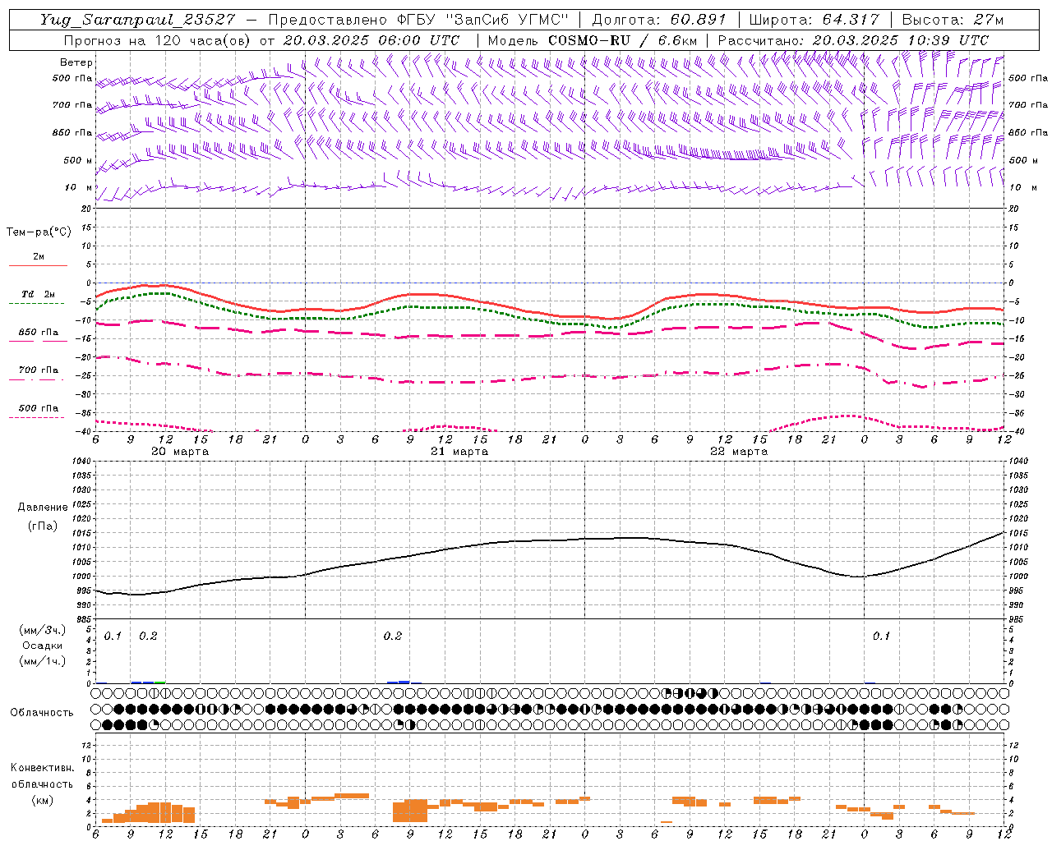Select the 'Широта: 64.317' header value
Image resolution: width=1052 pixels, height=841 pixels.
coord(814,20)
